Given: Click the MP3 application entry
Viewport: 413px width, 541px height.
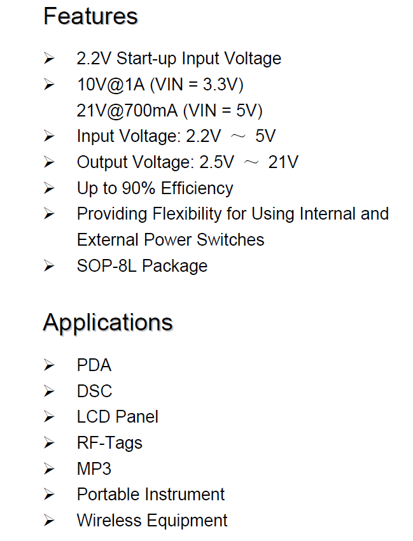Looking at the screenshot, I should 94,469.
